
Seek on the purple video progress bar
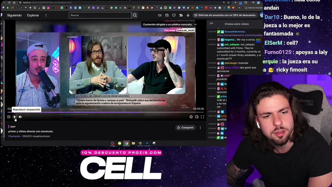(x=106, y=112)
